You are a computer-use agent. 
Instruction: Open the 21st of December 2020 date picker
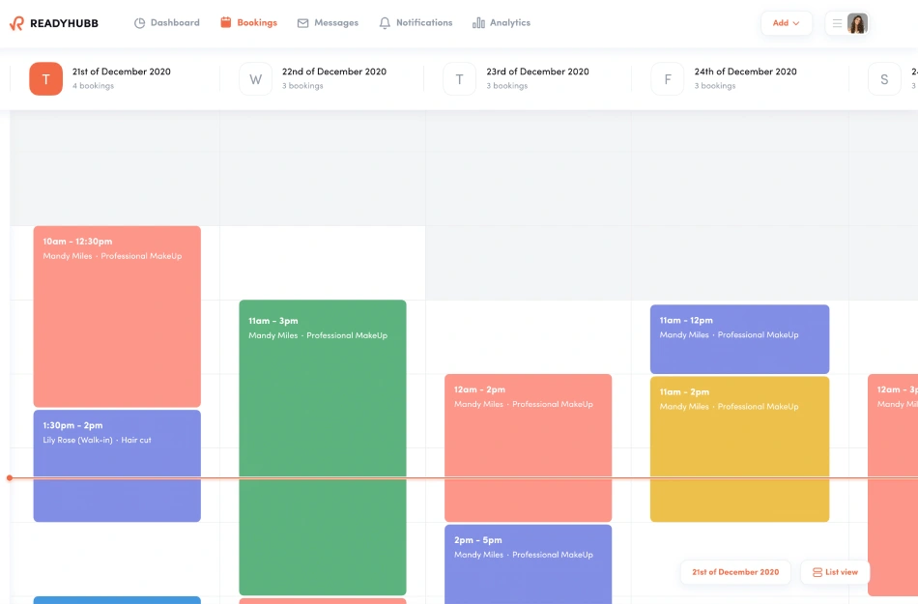tap(734, 572)
